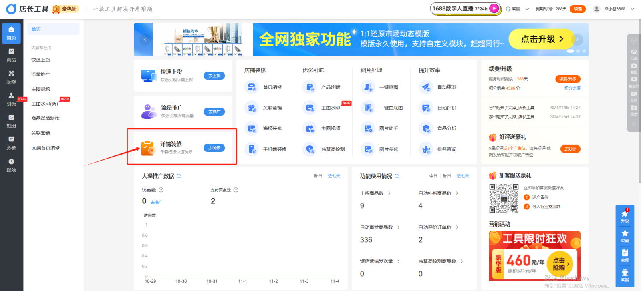Image resolution: width=641 pixels, height=291 pixels.
Task: Open 海报装修 icon
Action: [x=252, y=128]
